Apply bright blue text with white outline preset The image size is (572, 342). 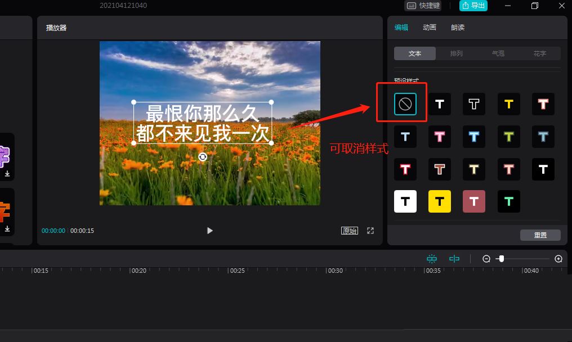tap(474, 137)
